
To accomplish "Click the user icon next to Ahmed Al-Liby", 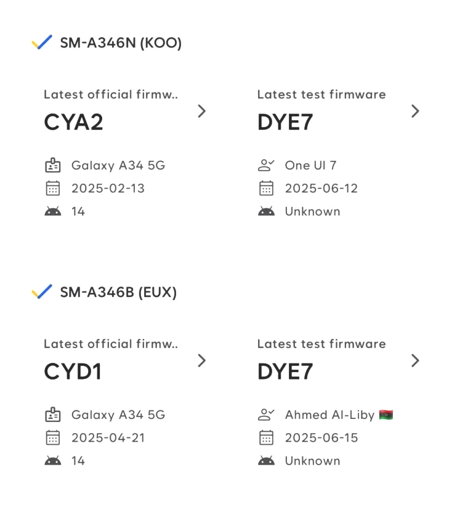I will (266, 415).
